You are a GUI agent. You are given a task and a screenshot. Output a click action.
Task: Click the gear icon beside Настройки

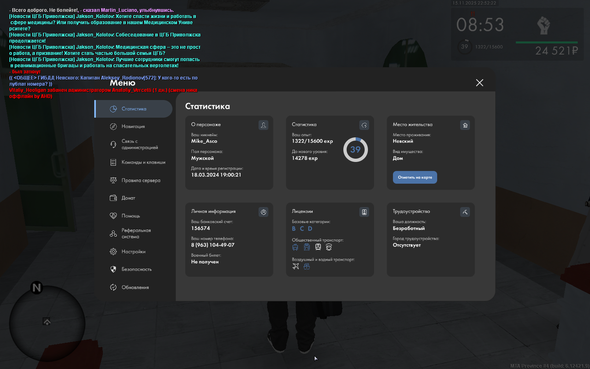(x=113, y=252)
